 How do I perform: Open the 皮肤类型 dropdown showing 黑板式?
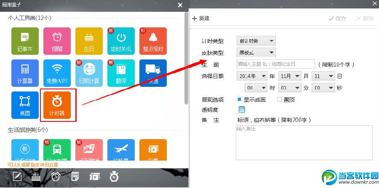[256, 52]
